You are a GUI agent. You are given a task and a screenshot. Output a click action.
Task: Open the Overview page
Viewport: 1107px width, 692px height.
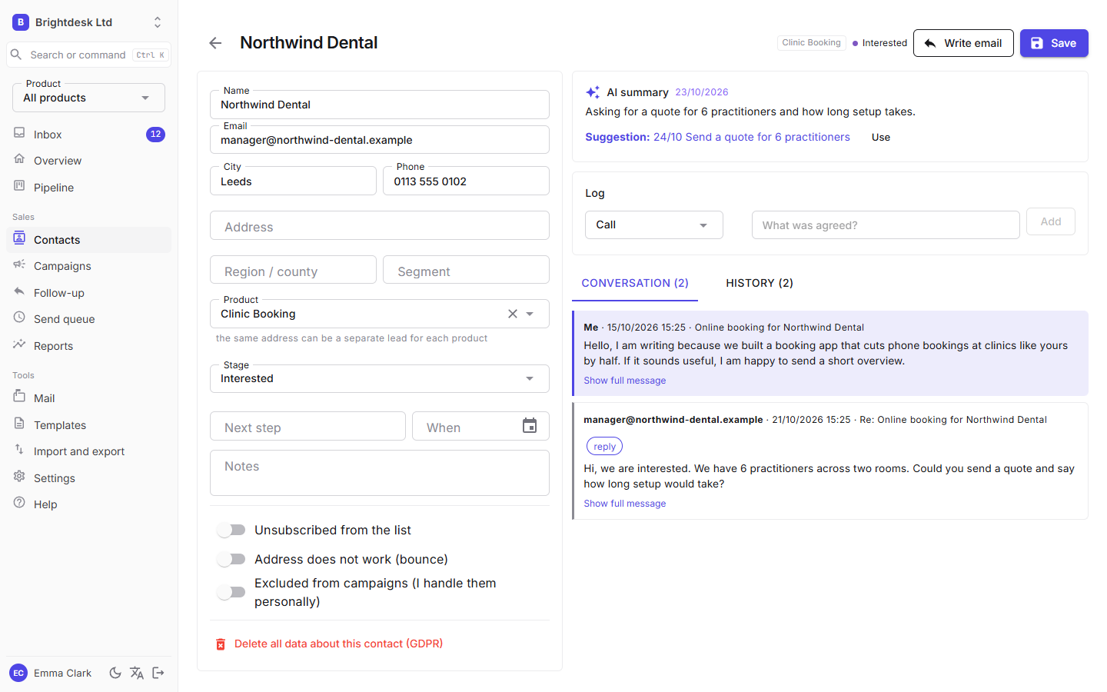pyautogui.click(x=89, y=161)
